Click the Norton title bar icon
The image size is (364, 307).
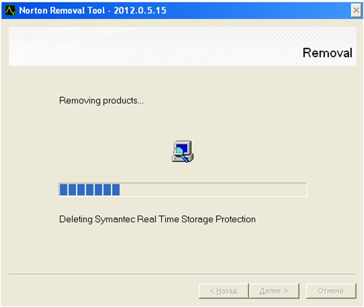10,10
